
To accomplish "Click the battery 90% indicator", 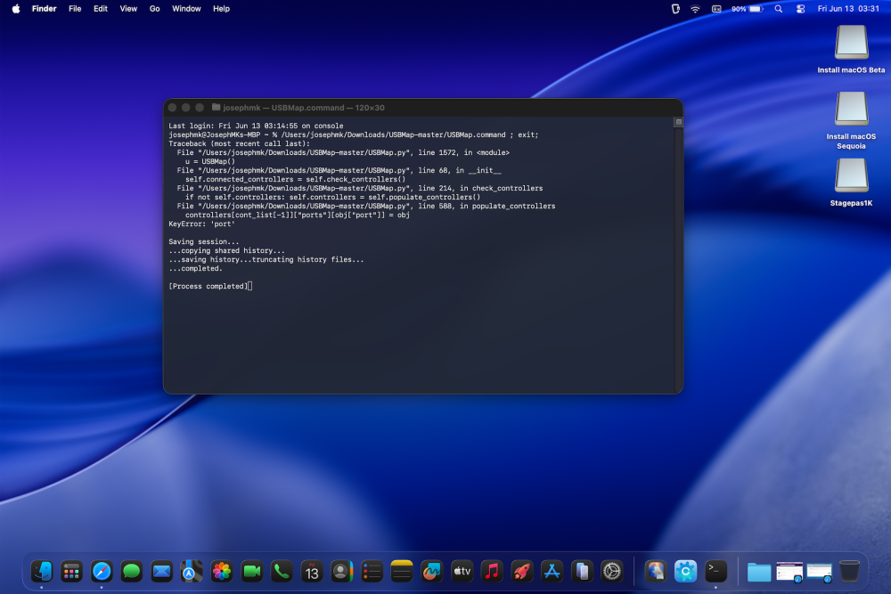I will click(748, 9).
